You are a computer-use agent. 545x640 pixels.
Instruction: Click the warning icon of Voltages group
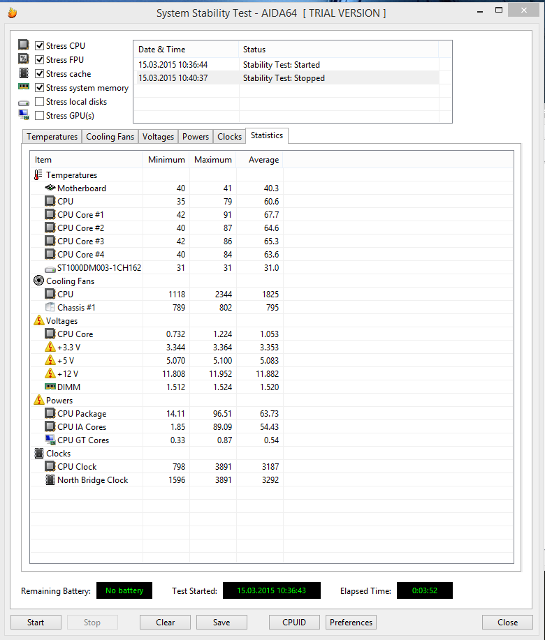click(x=39, y=320)
